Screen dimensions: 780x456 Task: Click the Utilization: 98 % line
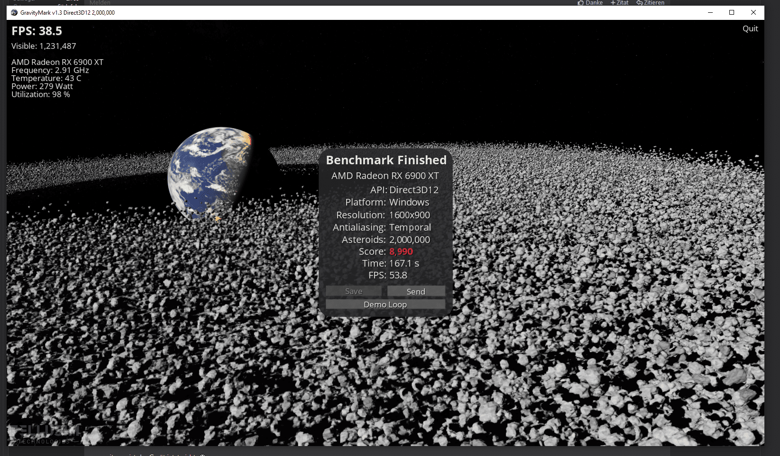[41, 94]
